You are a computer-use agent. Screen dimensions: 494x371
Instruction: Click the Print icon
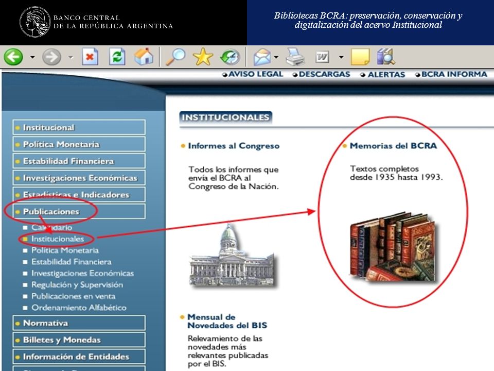(x=295, y=57)
